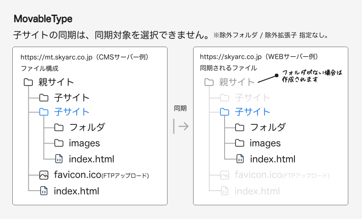Screen dimensions: 362x219
Task: Click the images folder icon in WEB server panel
Action: (x=240, y=143)
